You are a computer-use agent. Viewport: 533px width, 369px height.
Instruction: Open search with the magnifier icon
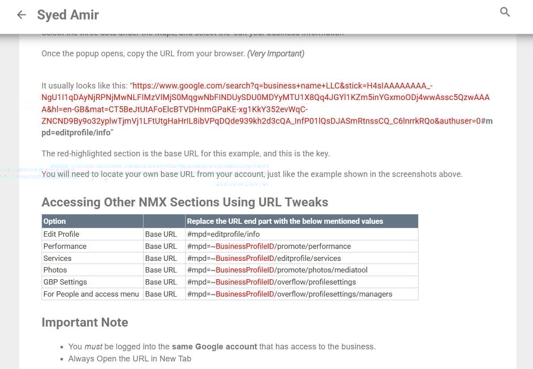[x=505, y=12]
